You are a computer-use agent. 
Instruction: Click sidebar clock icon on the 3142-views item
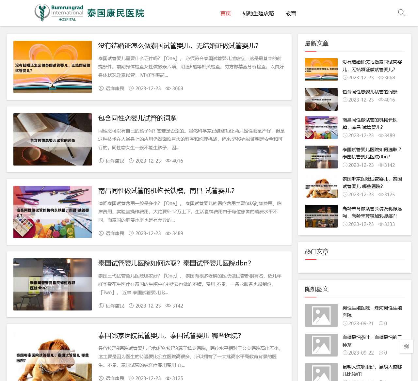coord(345,165)
